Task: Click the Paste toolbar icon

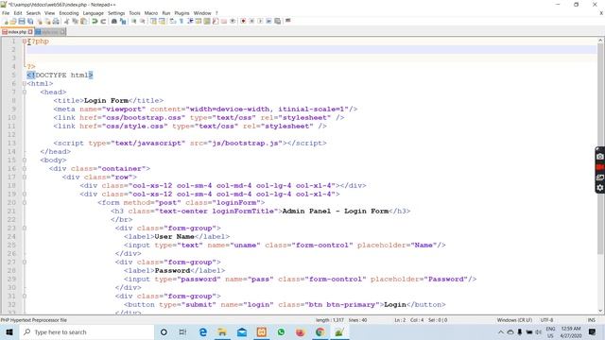Action: pos(83,21)
